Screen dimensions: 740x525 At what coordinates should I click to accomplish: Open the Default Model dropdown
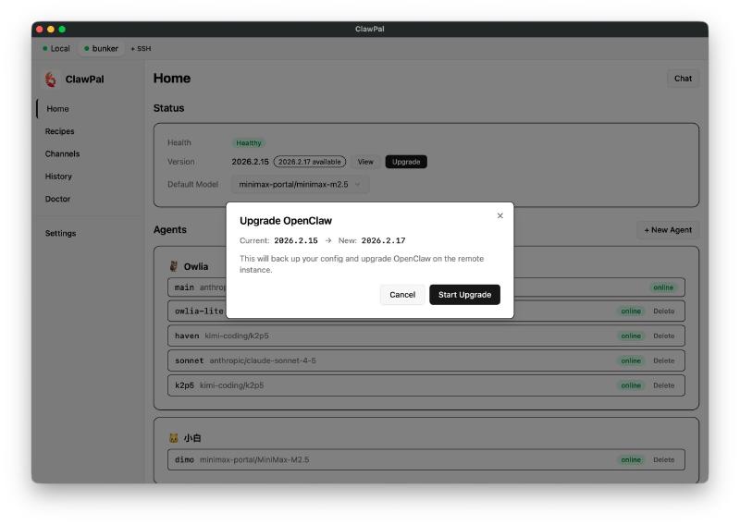(300, 184)
